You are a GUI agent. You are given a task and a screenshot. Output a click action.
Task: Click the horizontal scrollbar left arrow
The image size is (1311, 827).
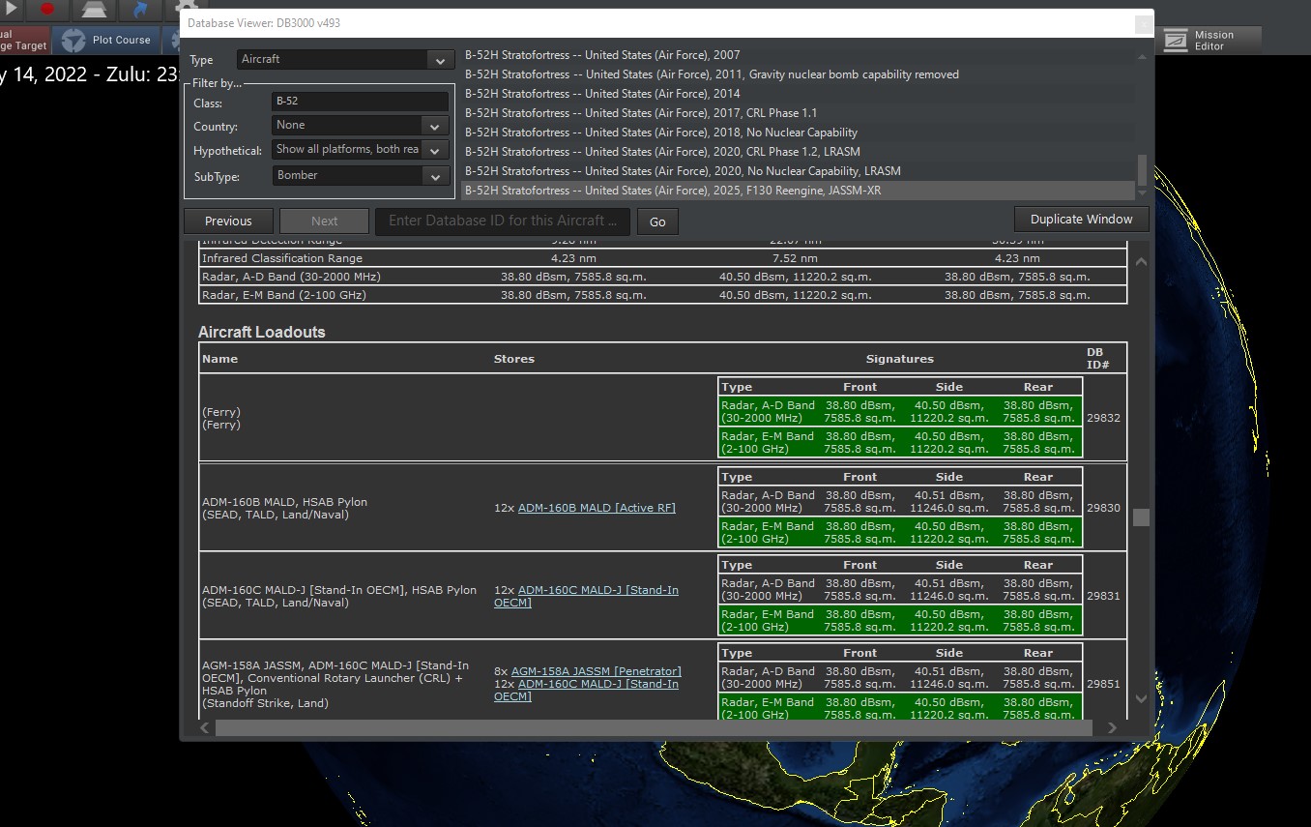[205, 727]
